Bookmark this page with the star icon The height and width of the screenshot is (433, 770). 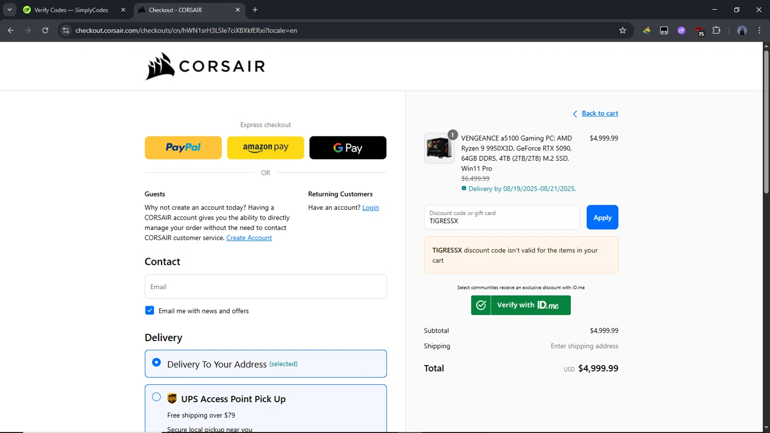tap(623, 30)
